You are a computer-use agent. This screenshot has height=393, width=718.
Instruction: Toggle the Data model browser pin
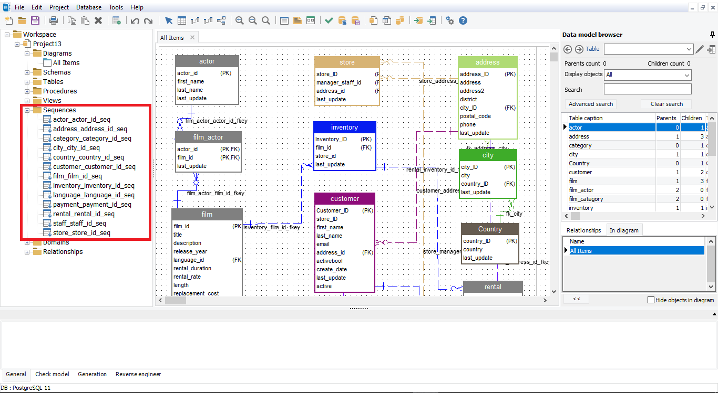tap(712, 34)
